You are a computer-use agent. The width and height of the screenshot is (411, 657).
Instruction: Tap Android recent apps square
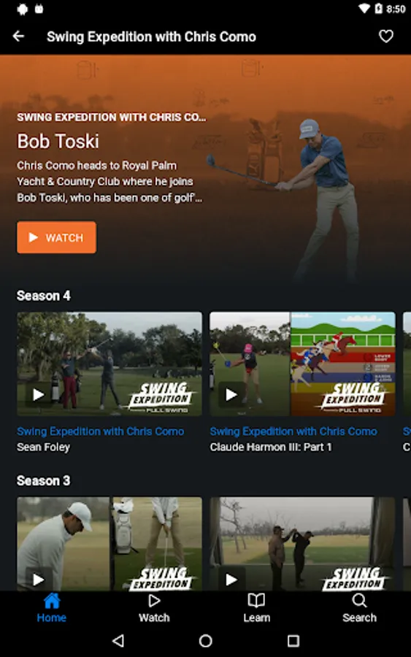tap(293, 640)
